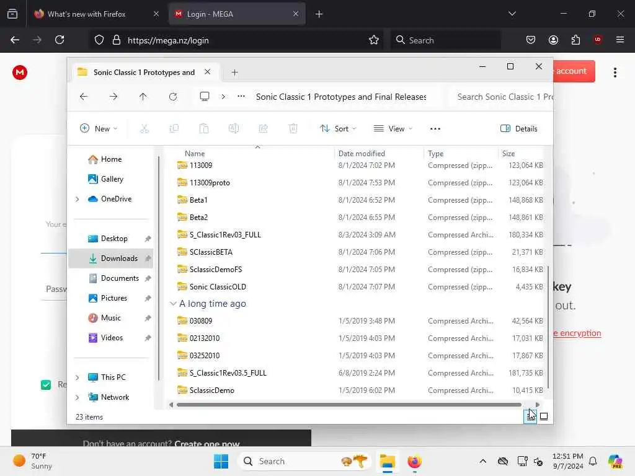Screen dimensions: 635x476
Task: Open Firefox Pocket save icon
Action: 531,40
